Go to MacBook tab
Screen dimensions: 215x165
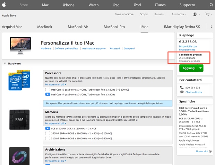pyautogui.click(x=45, y=27)
